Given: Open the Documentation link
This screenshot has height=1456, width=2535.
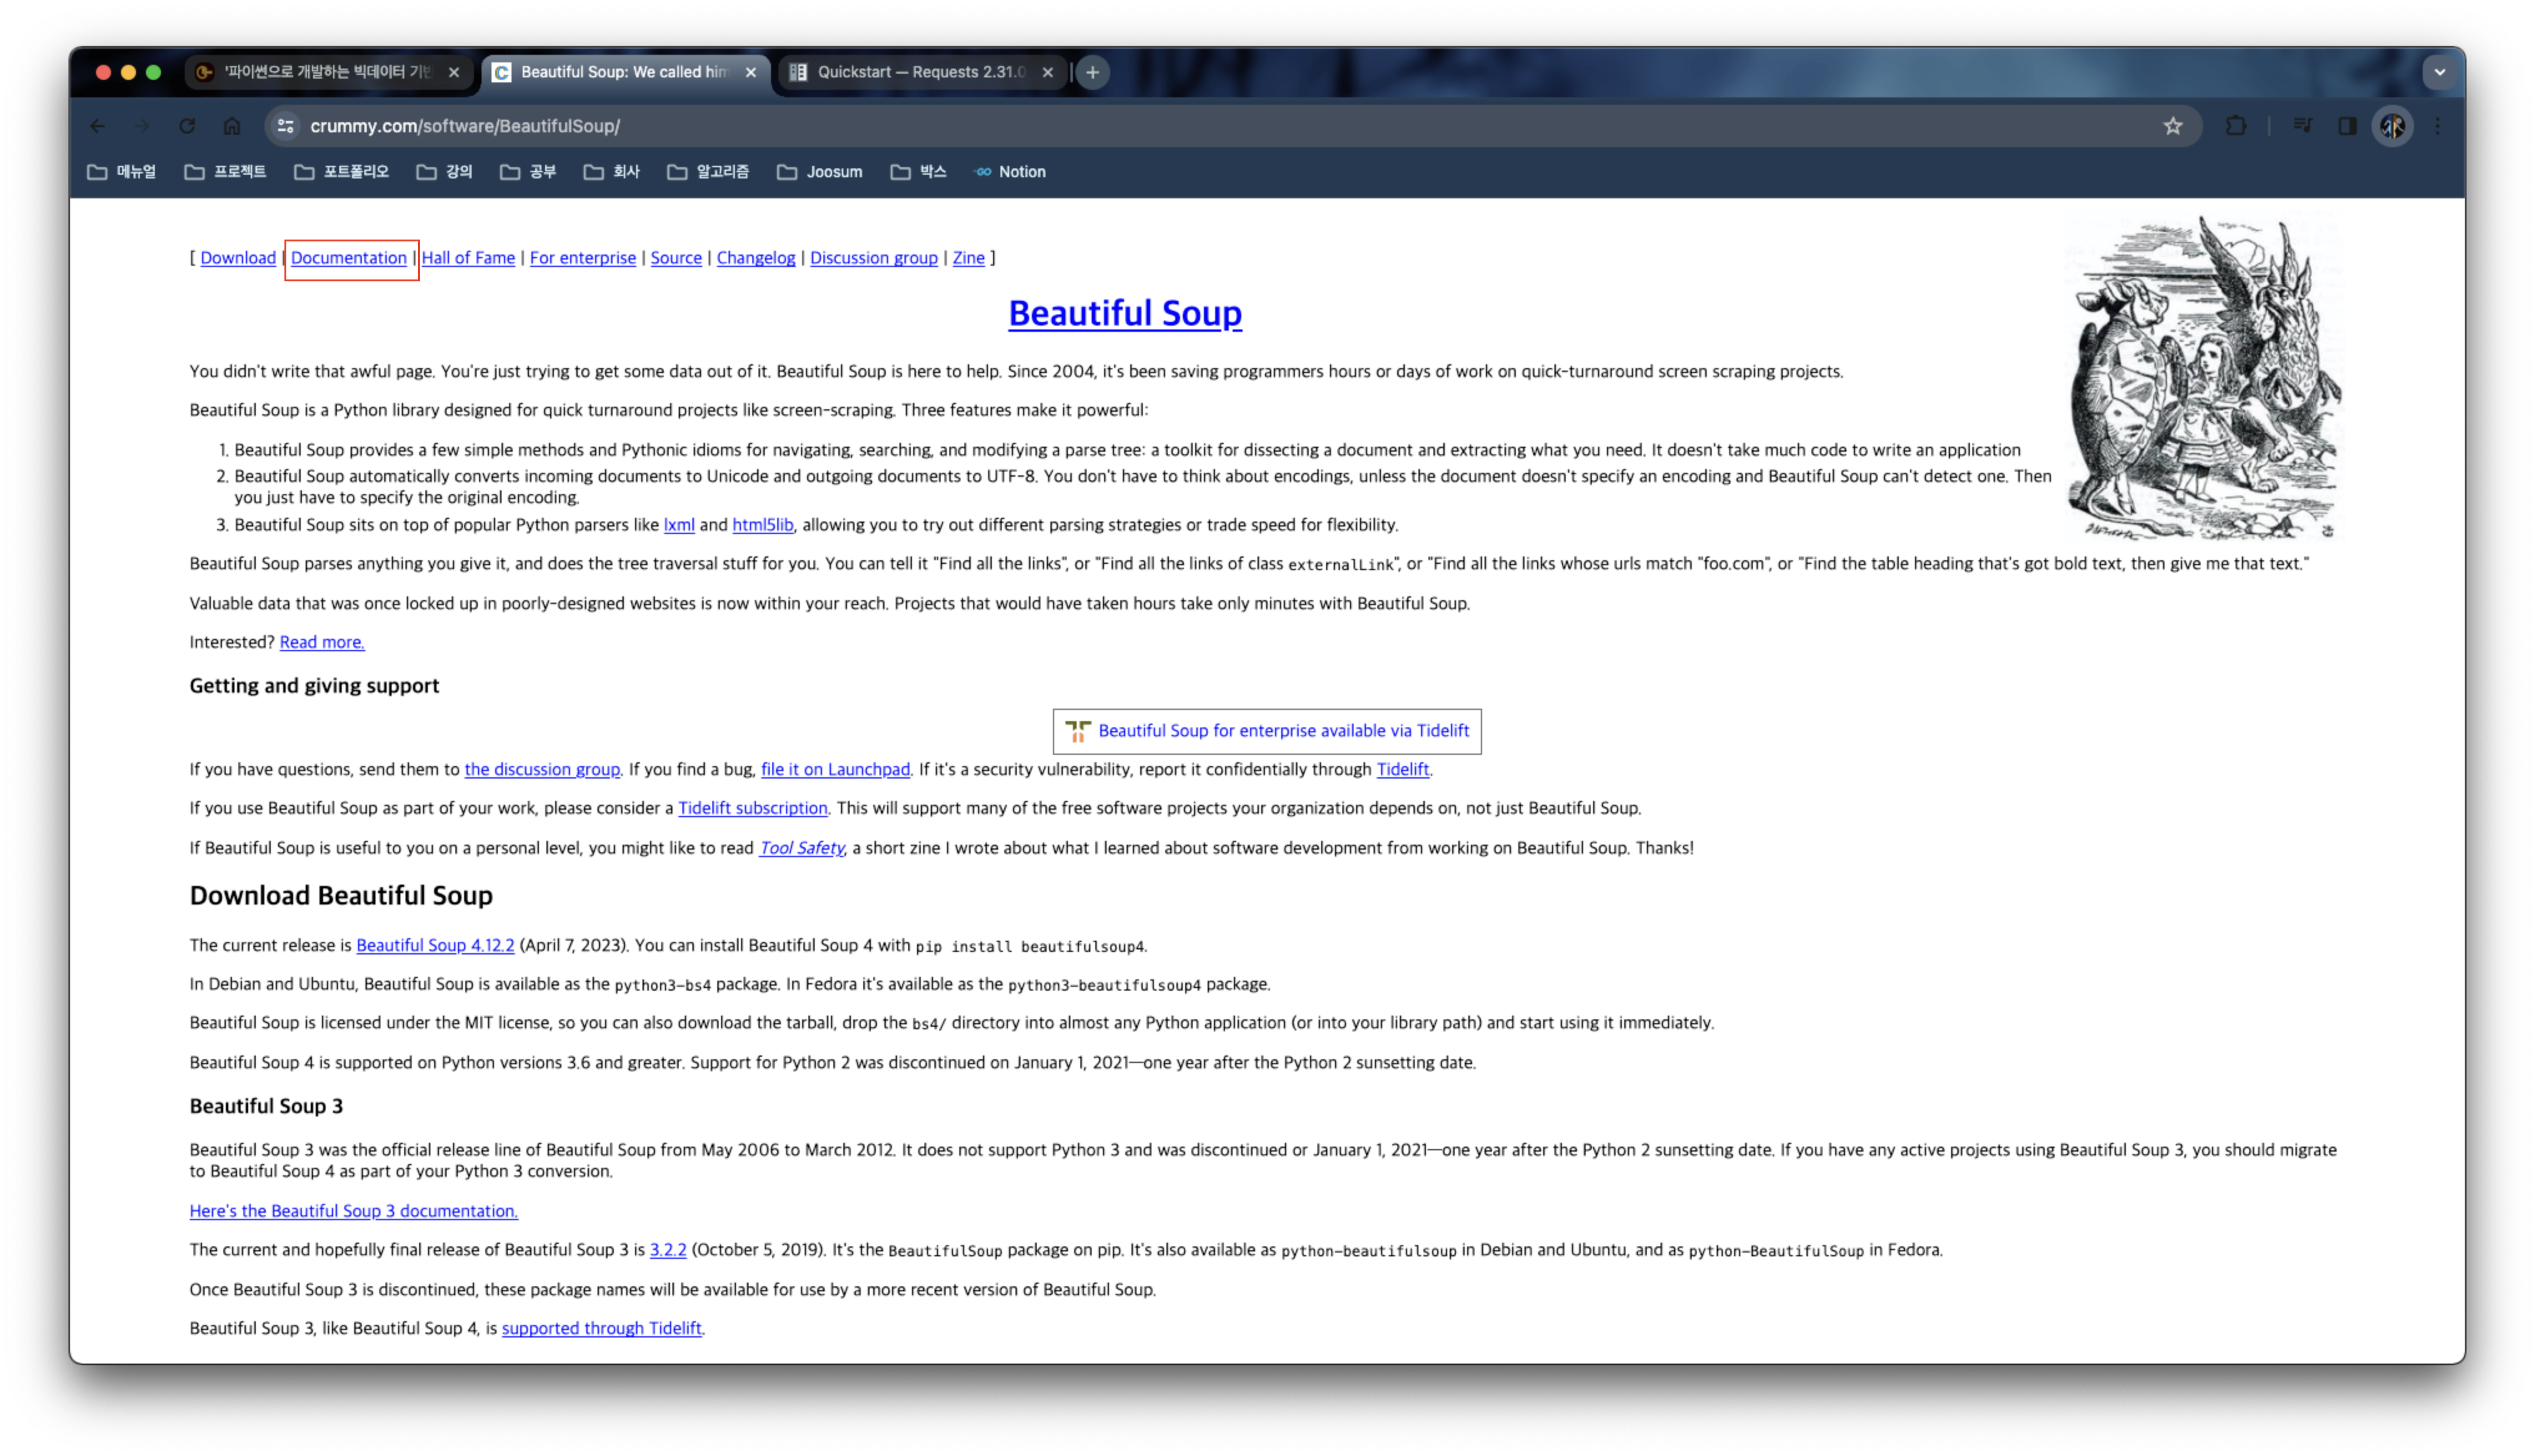Looking at the screenshot, I should 349,258.
